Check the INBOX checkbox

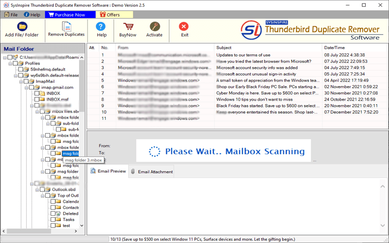[x=37, y=93]
